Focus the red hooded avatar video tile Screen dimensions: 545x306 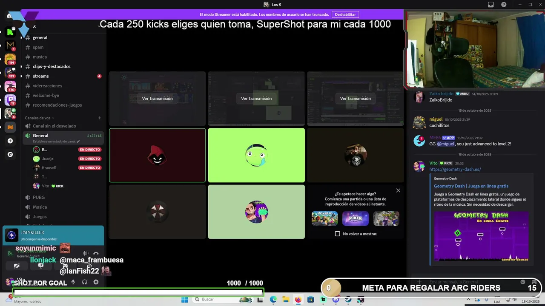[157, 155]
